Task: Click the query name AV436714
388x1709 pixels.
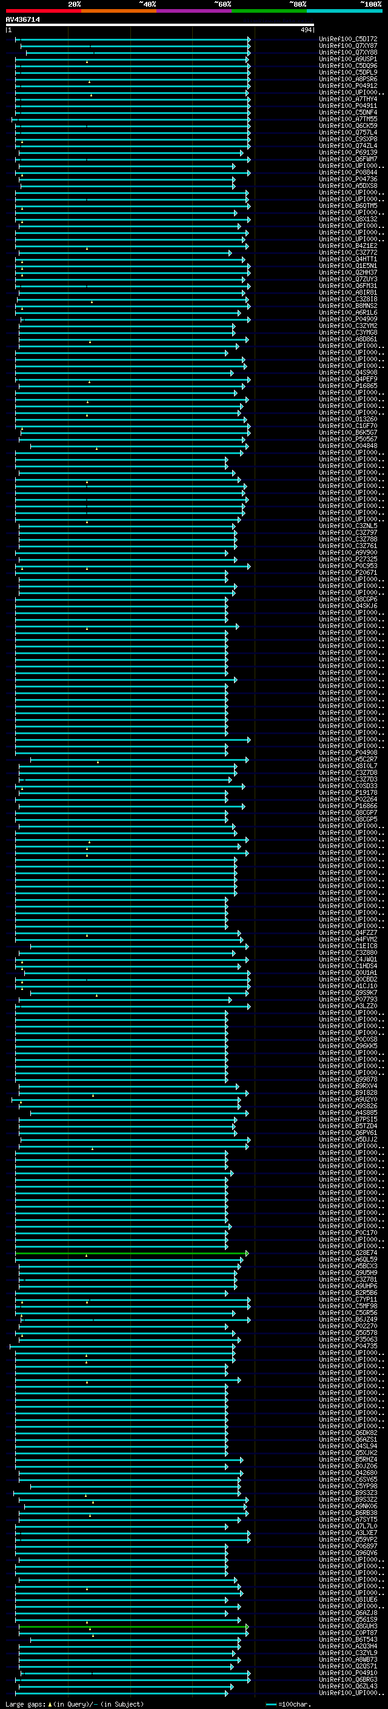Action: pos(22,19)
